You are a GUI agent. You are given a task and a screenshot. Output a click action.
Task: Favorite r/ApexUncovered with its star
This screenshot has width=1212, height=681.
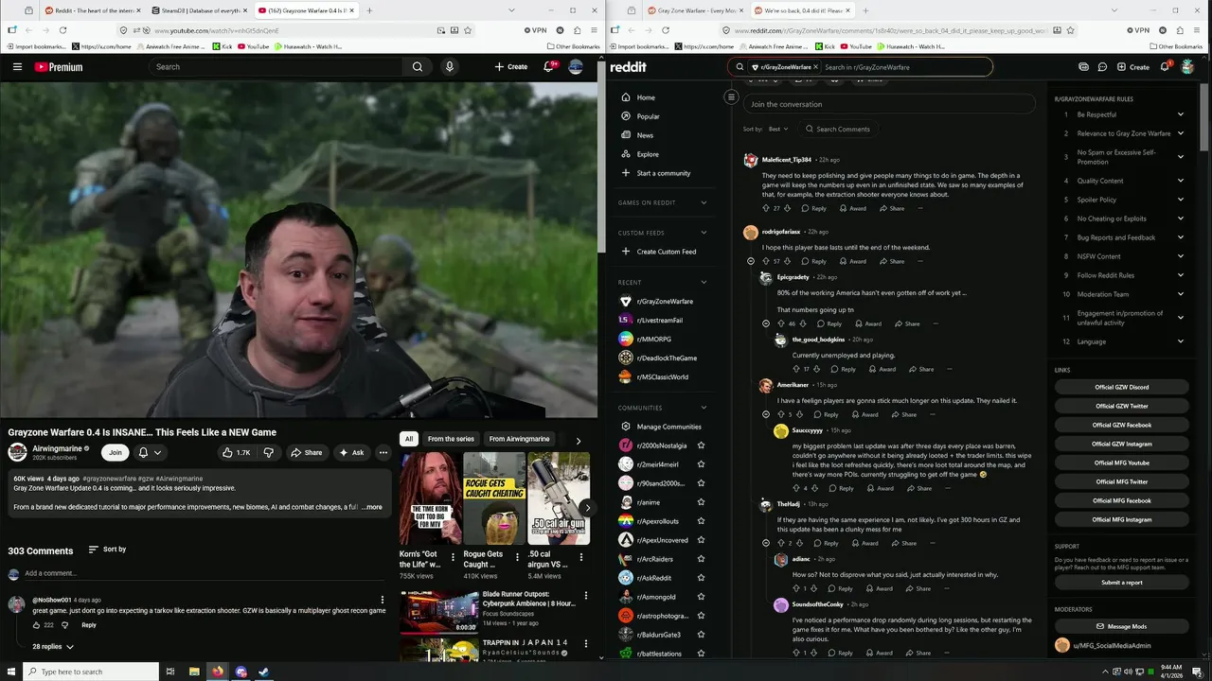(701, 540)
